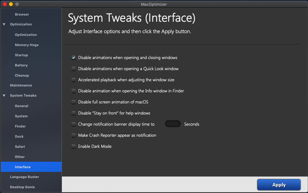Enable Disable "Stay on front" for help windows
The image size is (308, 193).
73,113
